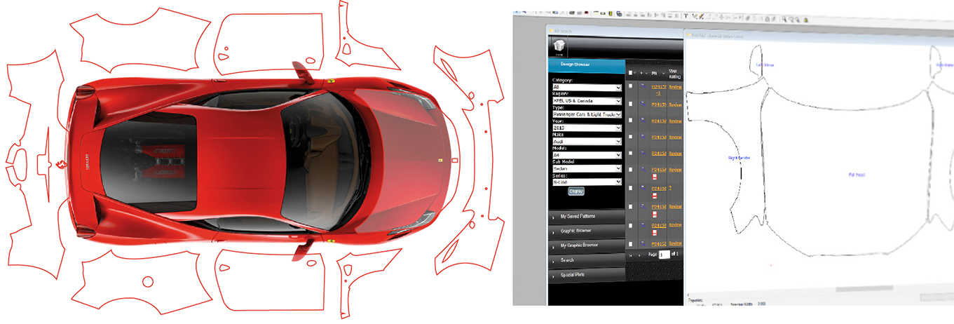The image size is (954, 324).
Task: Open the Region dropdown showing XPEL US & Canada
Action: [587, 101]
